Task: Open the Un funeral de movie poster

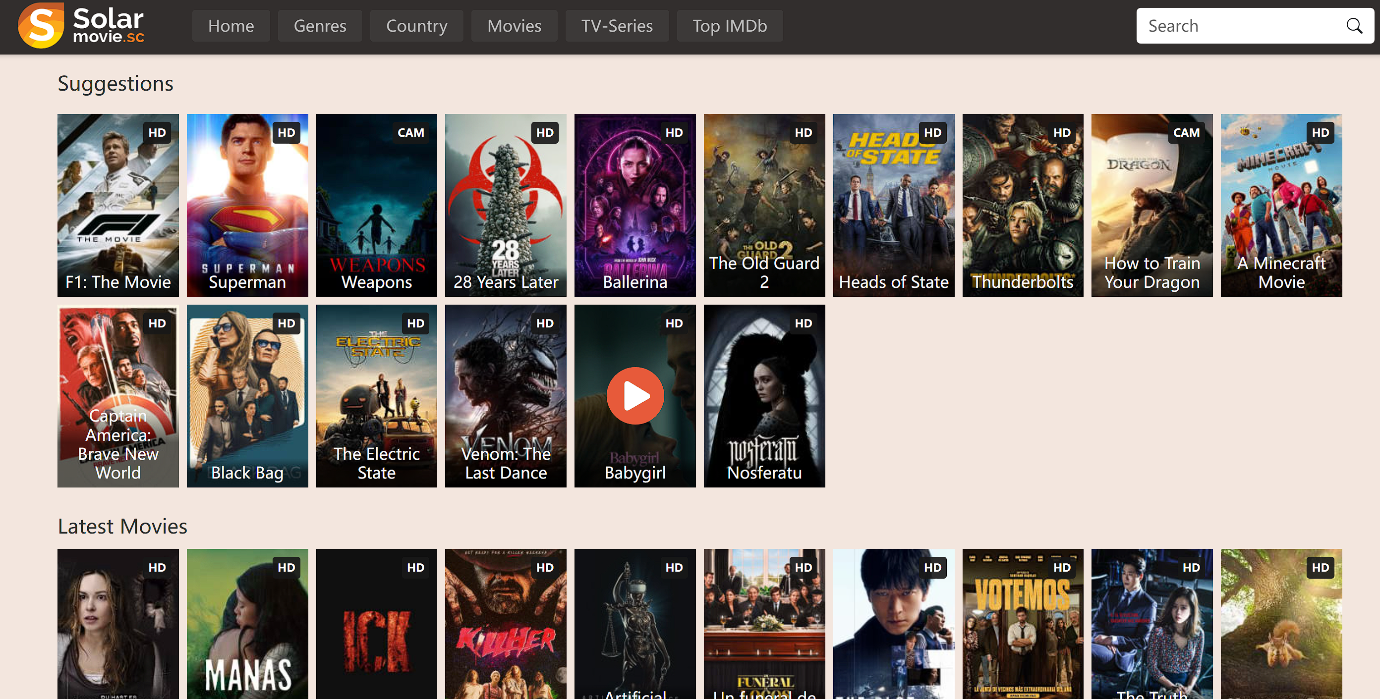Action: click(764, 624)
